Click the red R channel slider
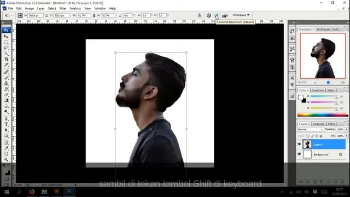The image size is (350, 197). coord(323,96)
